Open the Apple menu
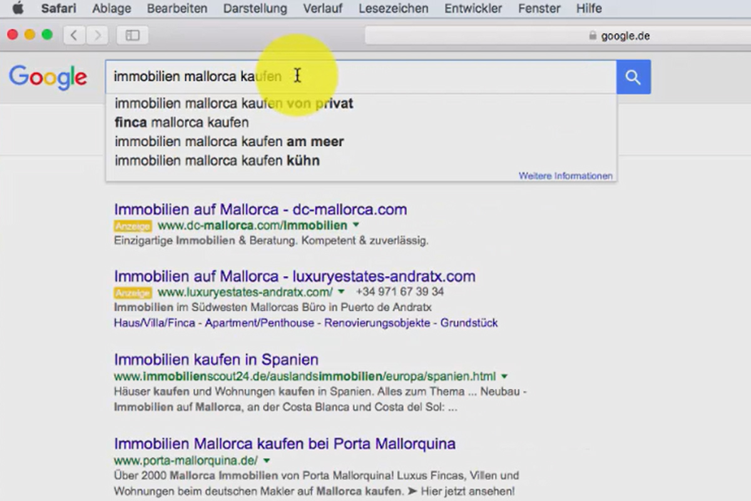Screen dimensions: 751x501 [x=18, y=8]
